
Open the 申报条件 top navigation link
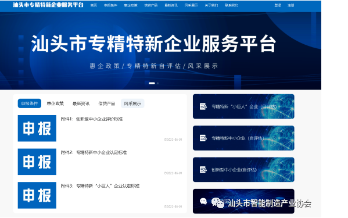[110, 5]
